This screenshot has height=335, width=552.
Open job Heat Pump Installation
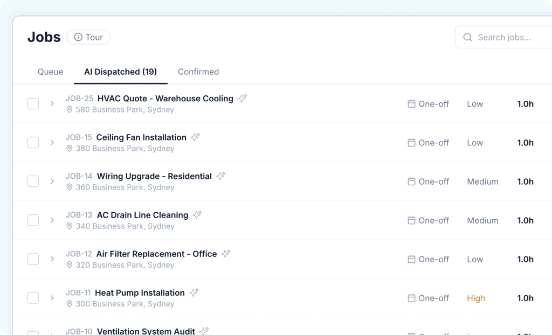[x=140, y=293]
